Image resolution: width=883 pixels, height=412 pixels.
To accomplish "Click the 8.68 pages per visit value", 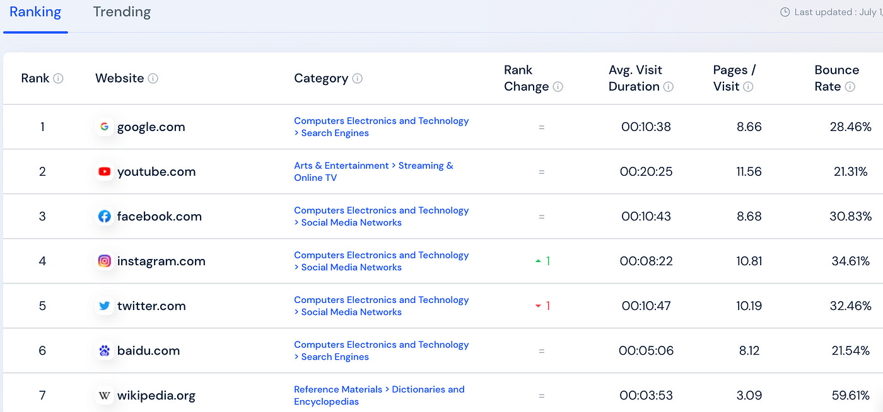I will coord(749,216).
